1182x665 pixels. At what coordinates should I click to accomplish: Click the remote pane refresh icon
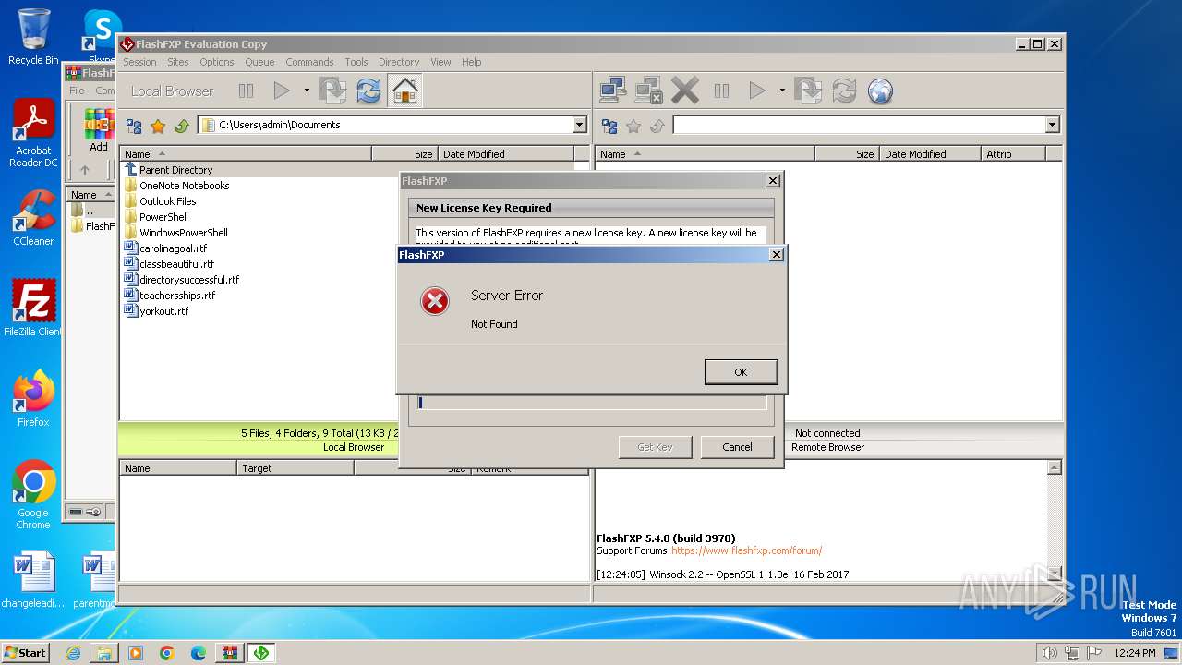[844, 91]
